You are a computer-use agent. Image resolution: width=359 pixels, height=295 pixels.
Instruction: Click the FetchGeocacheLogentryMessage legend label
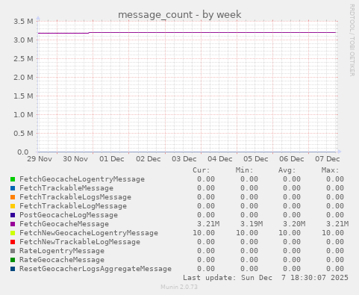pyautogui.click(x=82, y=179)
